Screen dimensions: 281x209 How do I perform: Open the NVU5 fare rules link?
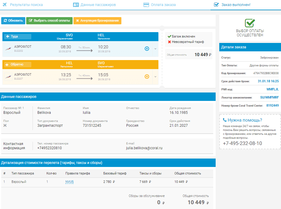click(x=70, y=182)
